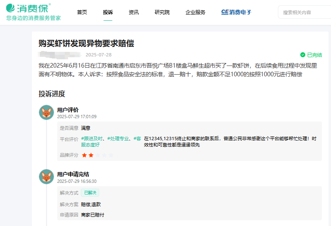Click the 满意 satisfaction value

pyautogui.click(x=86, y=128)
